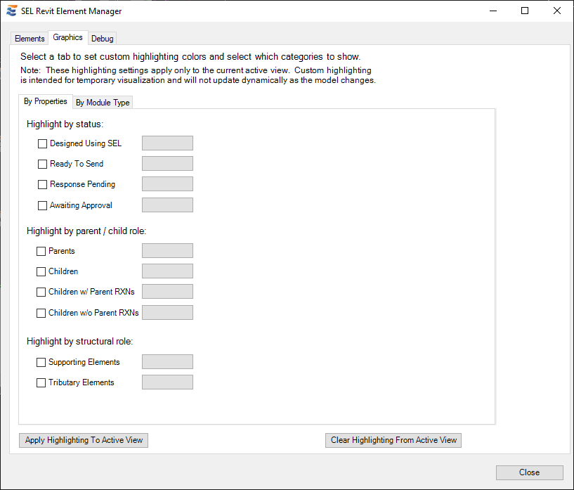Choose the Response Pending highlight color
The width and height of the screenshot is (574, 490).
167,184
